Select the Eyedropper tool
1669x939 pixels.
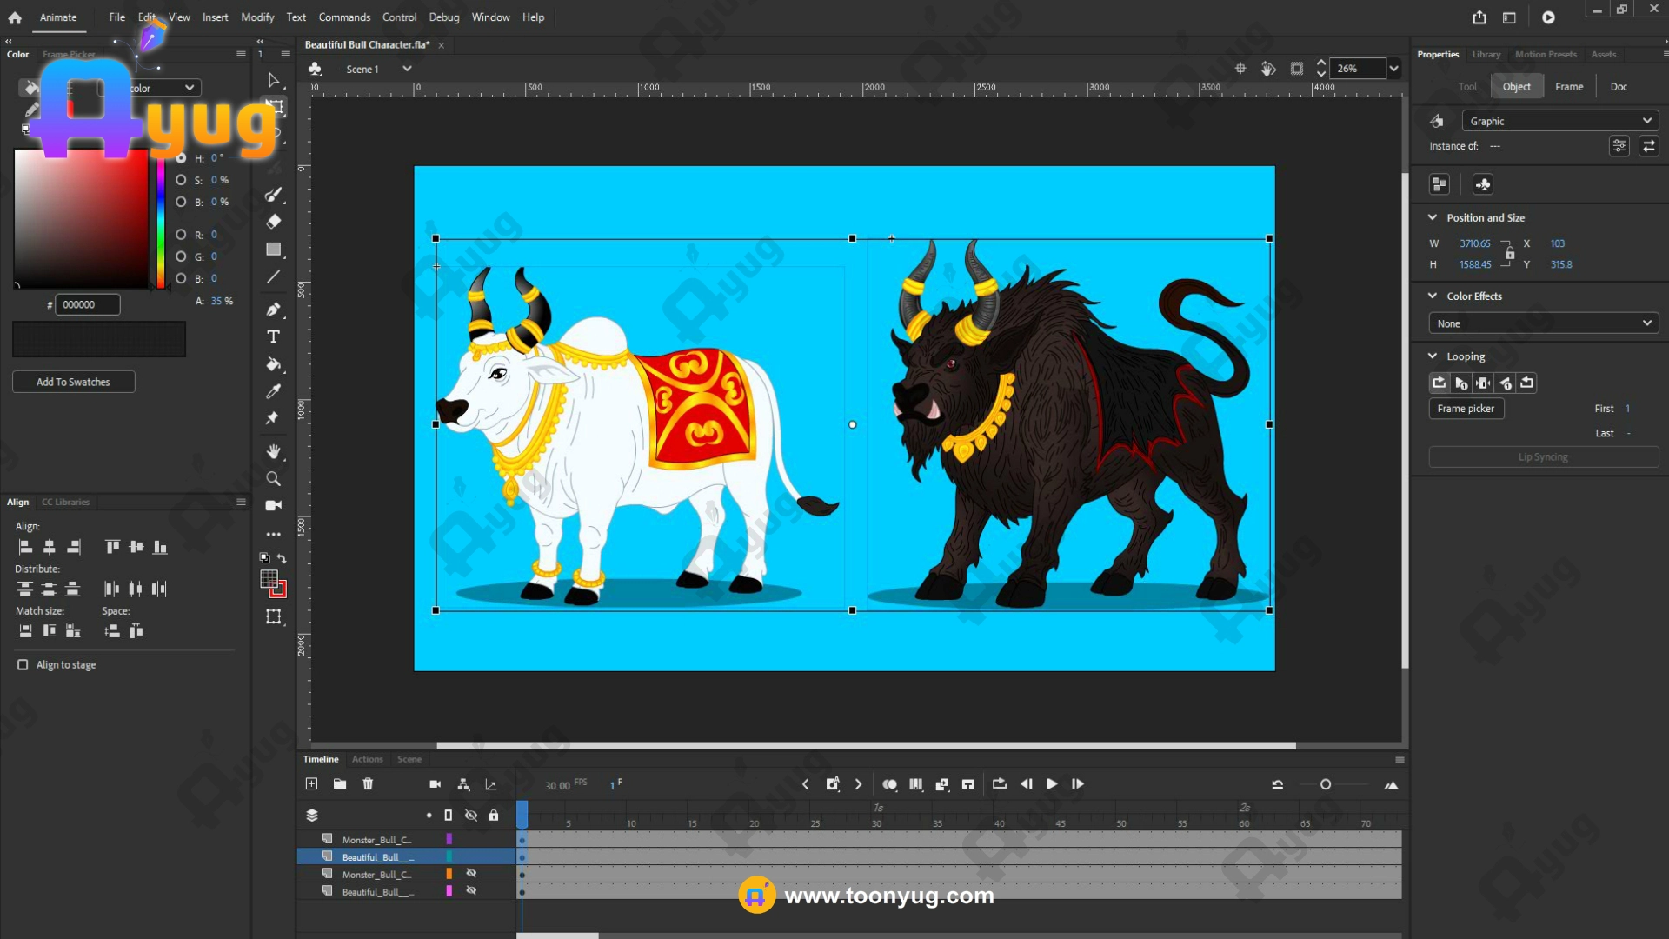click(x=273, y=391)
